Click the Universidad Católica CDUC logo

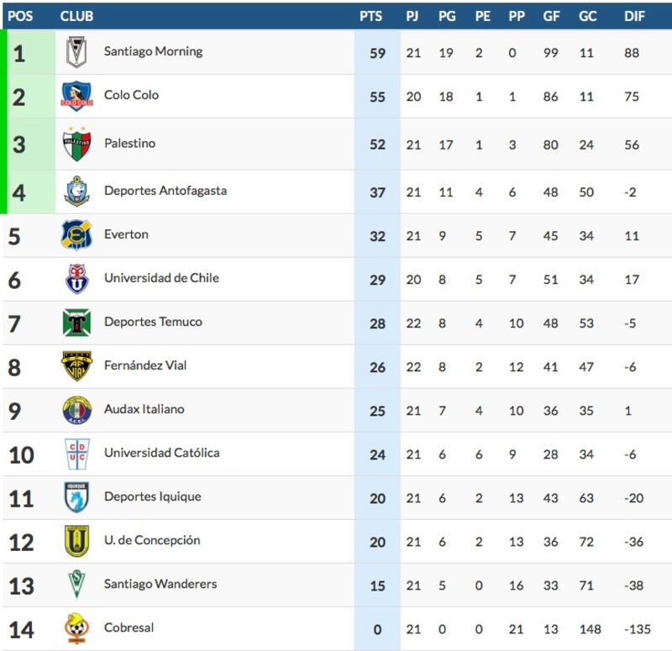pyautogui.click(x=77, y=454)
